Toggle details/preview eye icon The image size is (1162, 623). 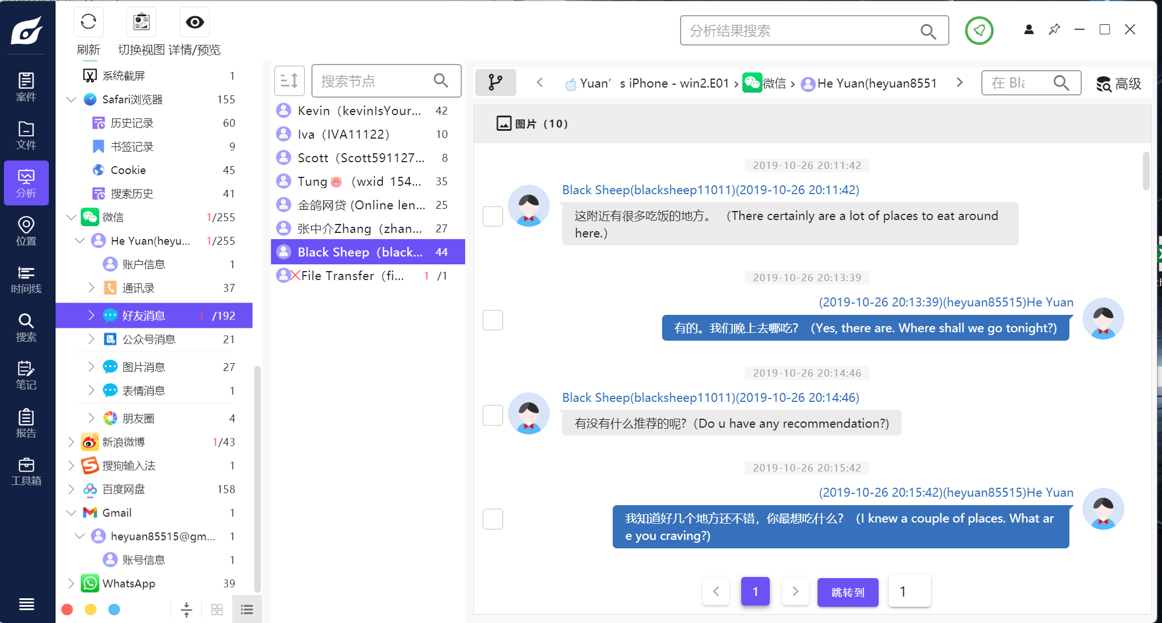coord(194,22)
